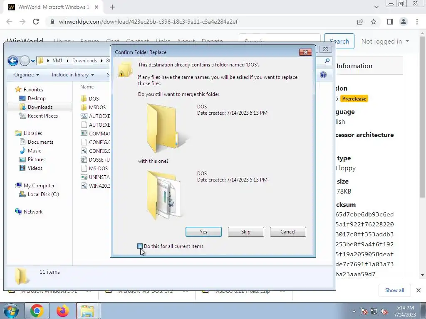Confirm folder merge with Yes button
Viewport: 426px width, 319px height.
point(203,232)
